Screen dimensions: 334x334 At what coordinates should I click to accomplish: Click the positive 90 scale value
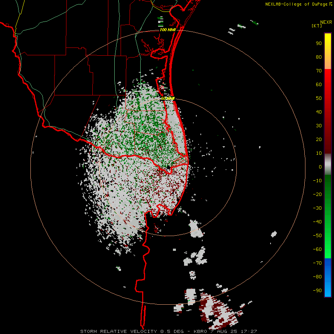(319, 43)
